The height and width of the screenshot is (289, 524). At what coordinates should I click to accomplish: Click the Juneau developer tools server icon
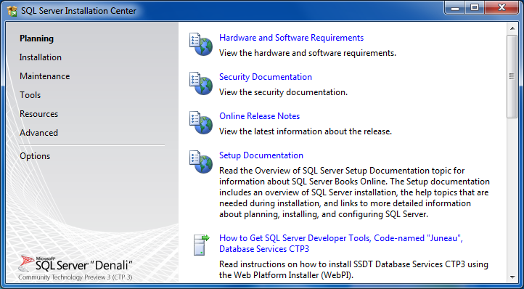(202, 245)
